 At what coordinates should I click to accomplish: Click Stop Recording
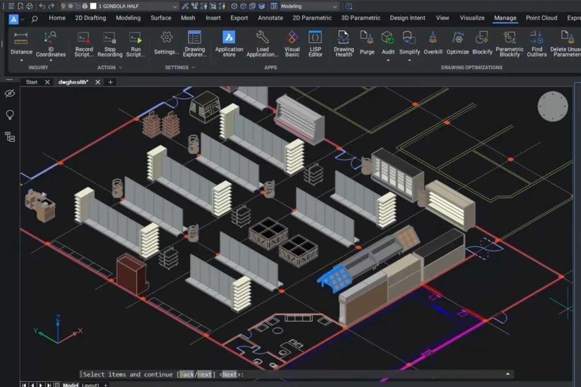click(x=110, y=44)
